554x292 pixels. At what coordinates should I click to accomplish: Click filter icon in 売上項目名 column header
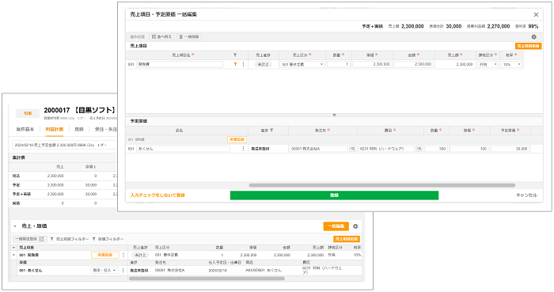point(235,55)
